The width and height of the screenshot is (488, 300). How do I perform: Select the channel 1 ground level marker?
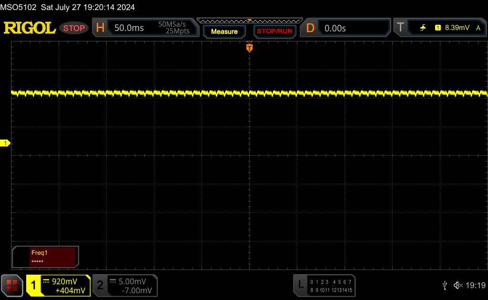pyautogui.click(x=5, y=143)
